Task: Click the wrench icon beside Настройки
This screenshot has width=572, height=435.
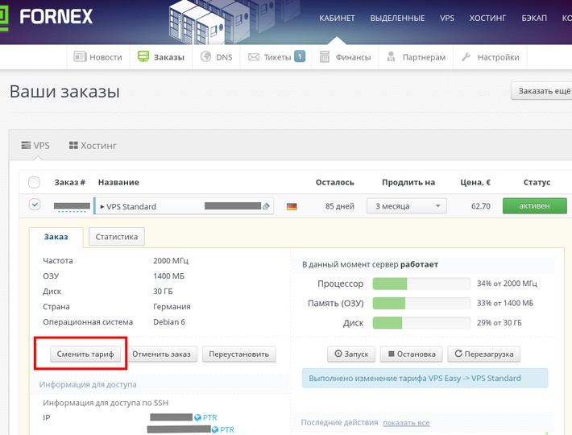Action: point(466,56)
